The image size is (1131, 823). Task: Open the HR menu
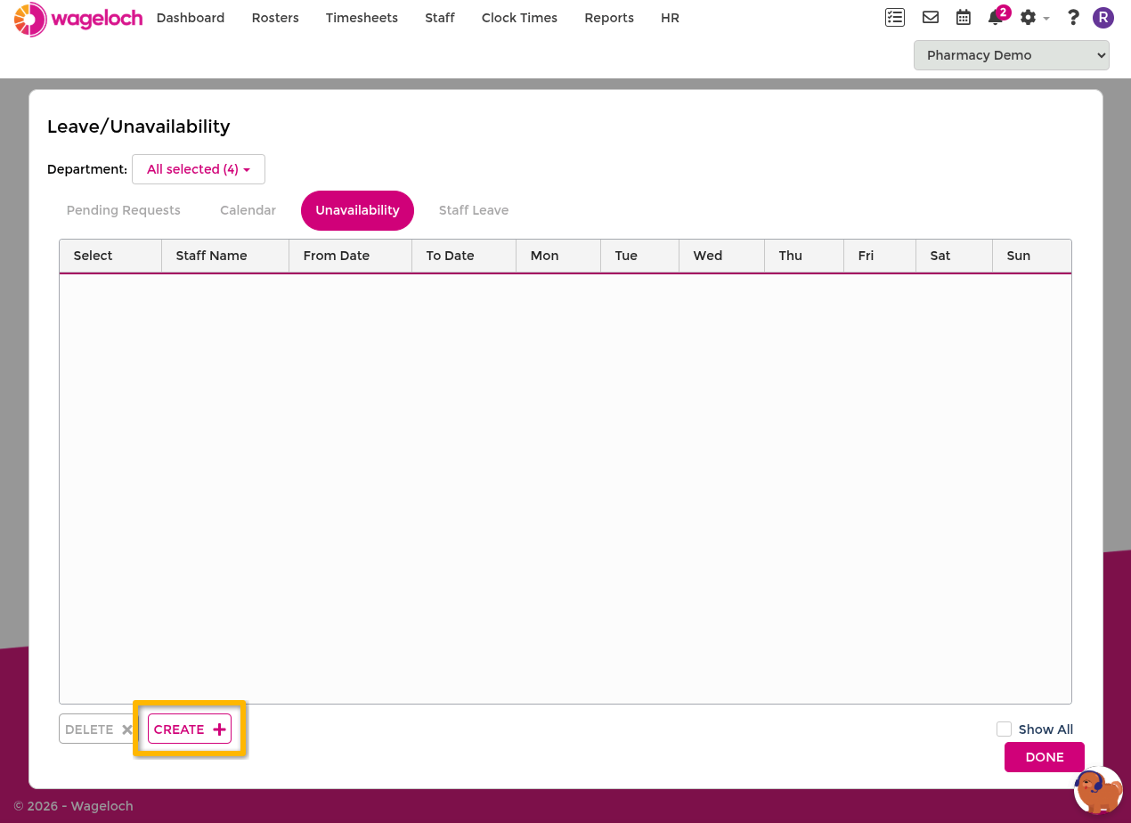tap(670, 18)
